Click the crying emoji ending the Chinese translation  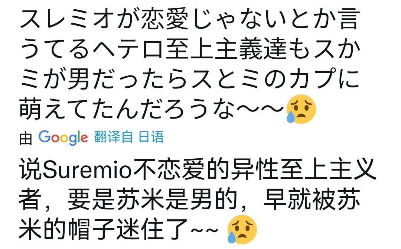242,229
